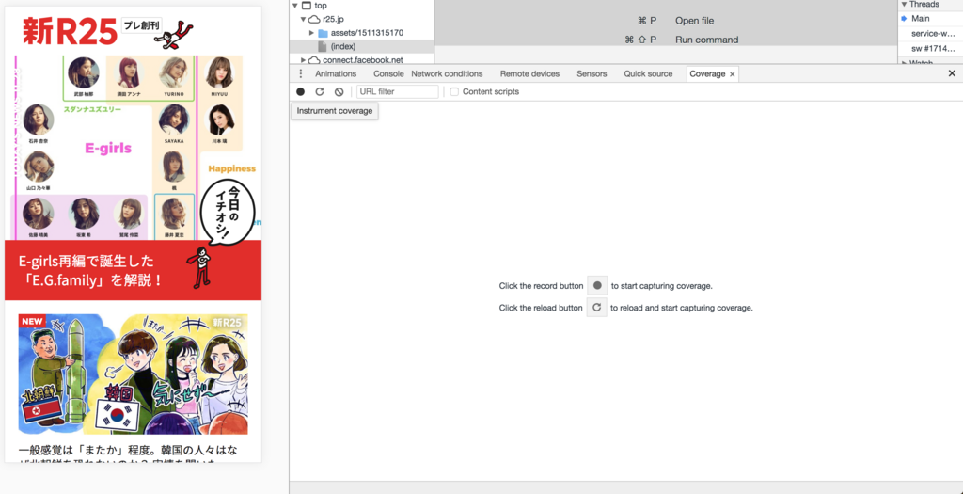Open the E-girls E.G.family red banner

pyautogui.click(x=134, y=270)
